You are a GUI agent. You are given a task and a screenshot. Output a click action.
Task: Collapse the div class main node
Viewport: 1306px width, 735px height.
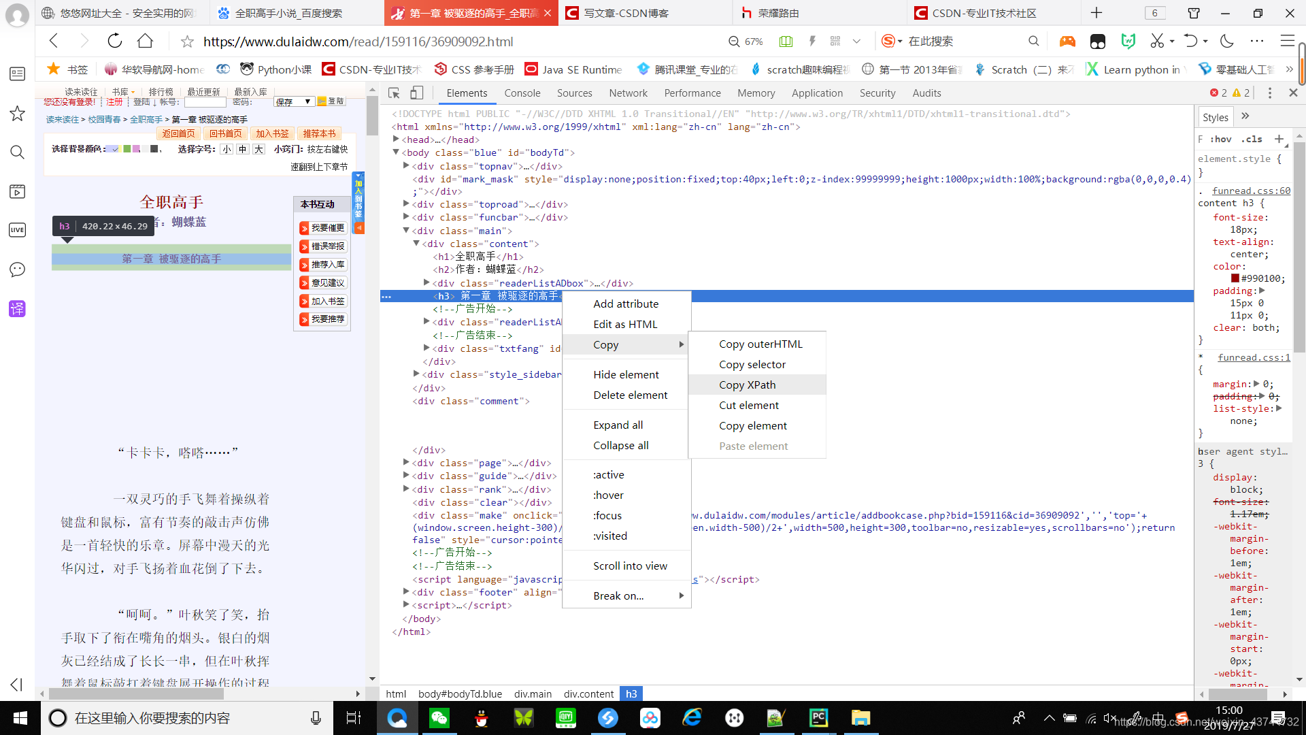[x=406, y=230]
